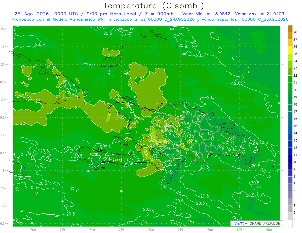Pick the olive legend band between 22 and 23

point(290,72)
